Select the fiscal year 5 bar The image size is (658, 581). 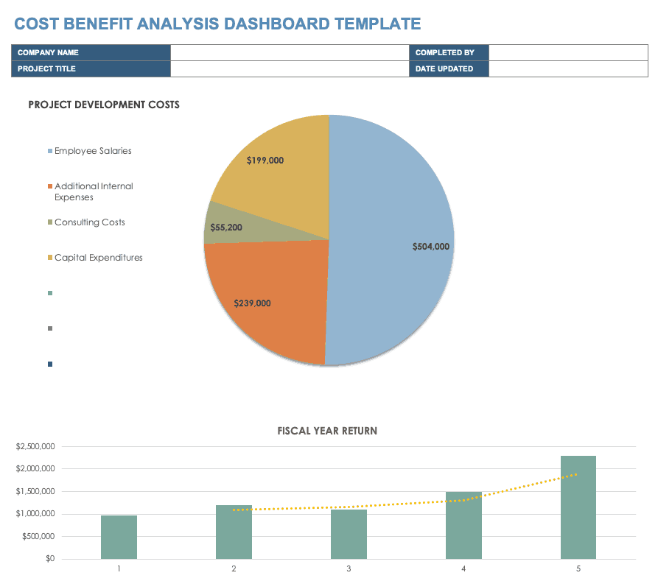tap(578, 508)
